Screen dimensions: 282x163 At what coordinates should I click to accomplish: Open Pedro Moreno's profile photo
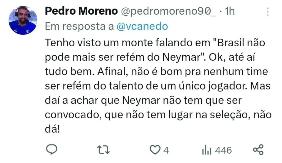[x=23, y=20]
